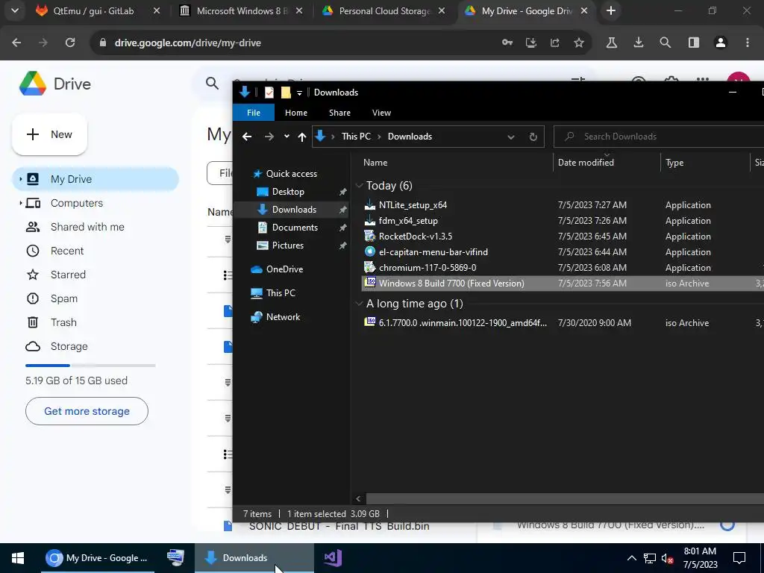Select Desktop in Explorer navigation pane
The width and height of the screenshot is (764, 573).
click(288, 192)
